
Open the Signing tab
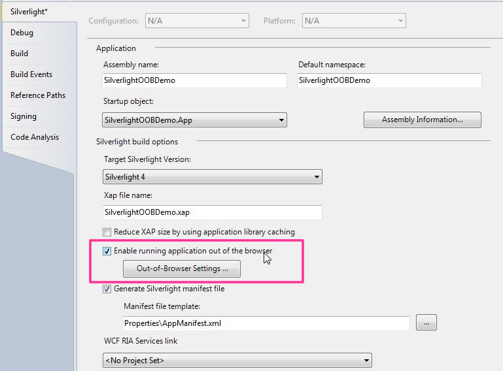24,116
